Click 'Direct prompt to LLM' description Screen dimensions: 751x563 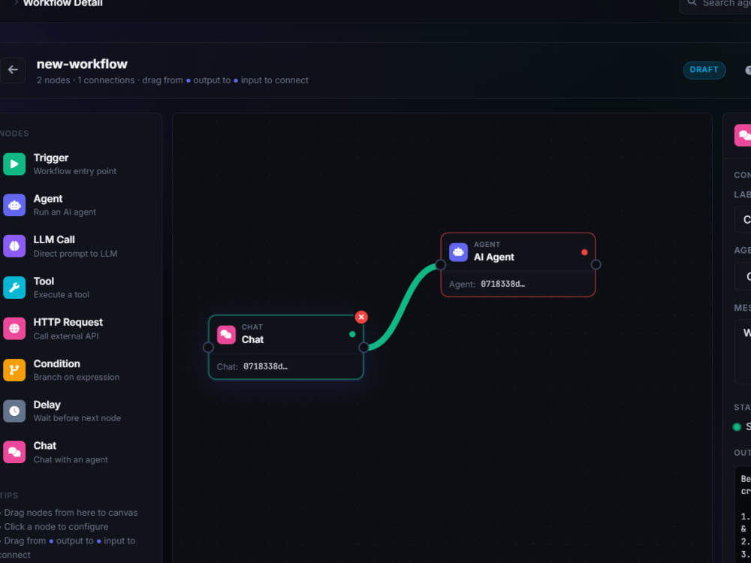coord(75,254)
